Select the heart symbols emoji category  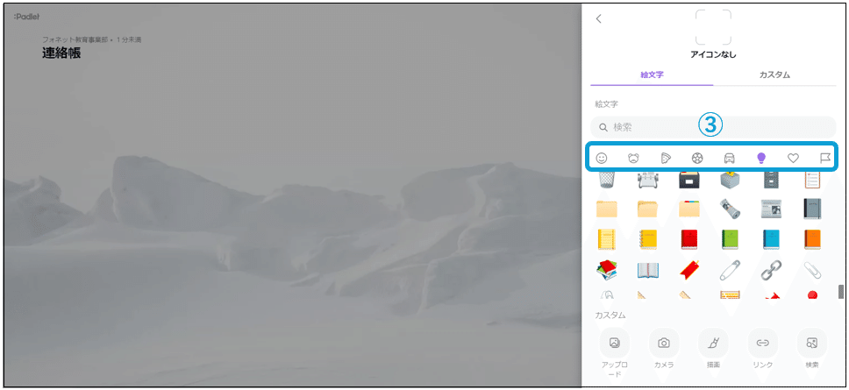pos(793,158)
